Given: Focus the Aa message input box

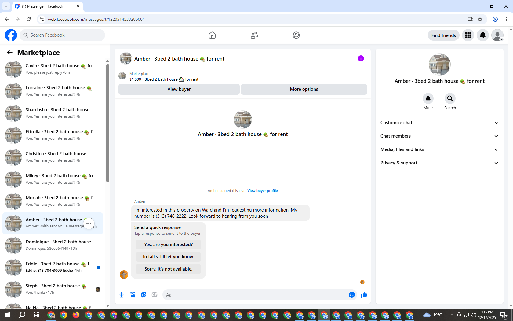Looking at the screenshot, I should [256, 295].
